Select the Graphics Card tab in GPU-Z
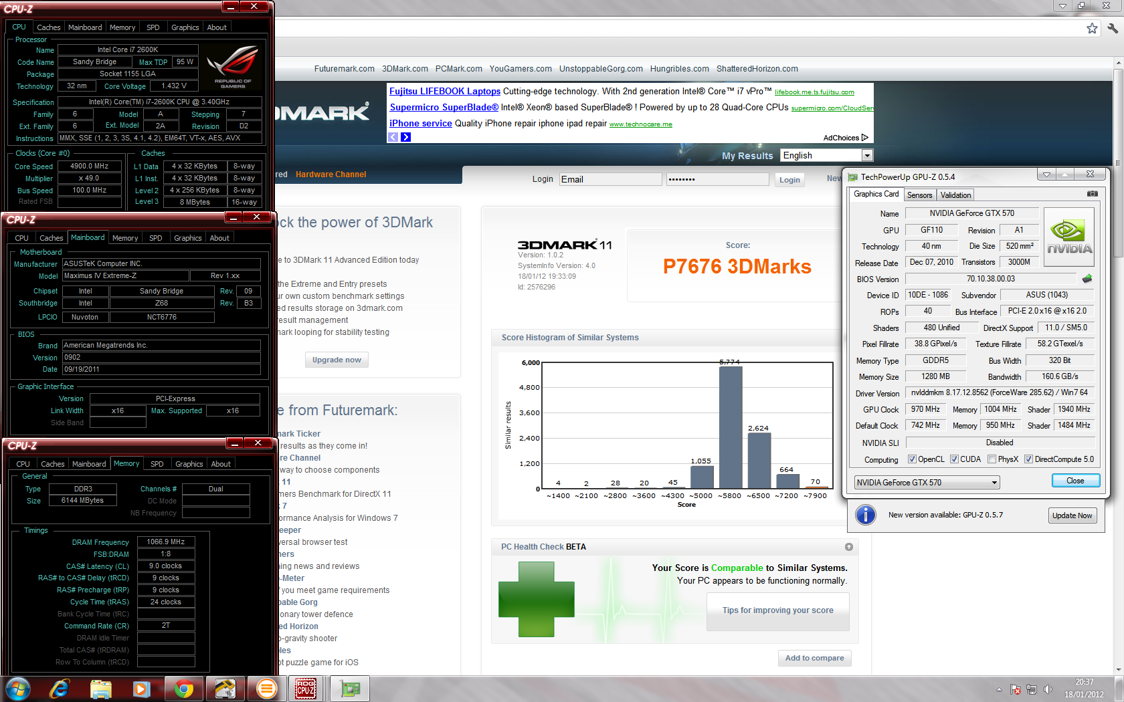Image resolution: width=1124 pixels, height=702 pixels. click(876, 194)
